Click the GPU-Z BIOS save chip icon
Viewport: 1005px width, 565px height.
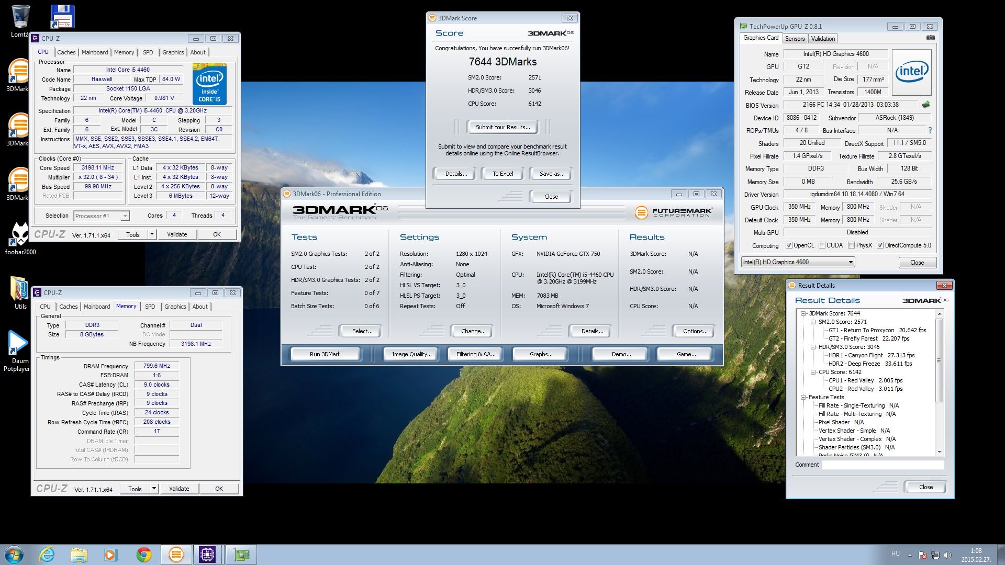926,105
